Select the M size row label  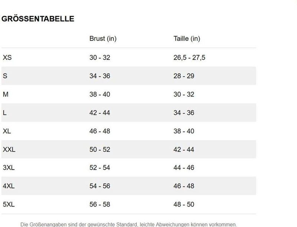[6, 94]
